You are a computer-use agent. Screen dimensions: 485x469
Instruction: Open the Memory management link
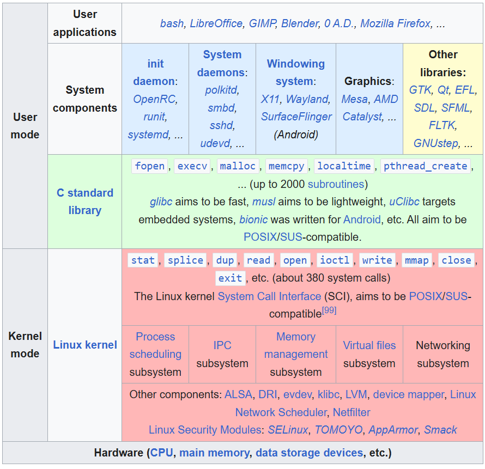(x=296, y=345)
